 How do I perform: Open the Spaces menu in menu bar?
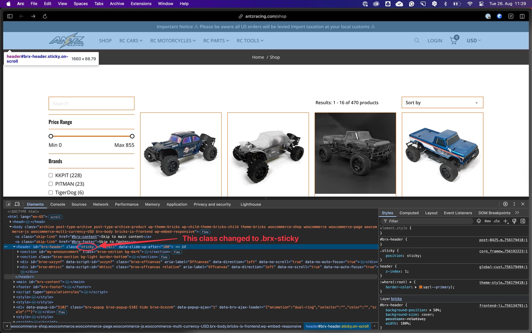(x=81, y=4)
